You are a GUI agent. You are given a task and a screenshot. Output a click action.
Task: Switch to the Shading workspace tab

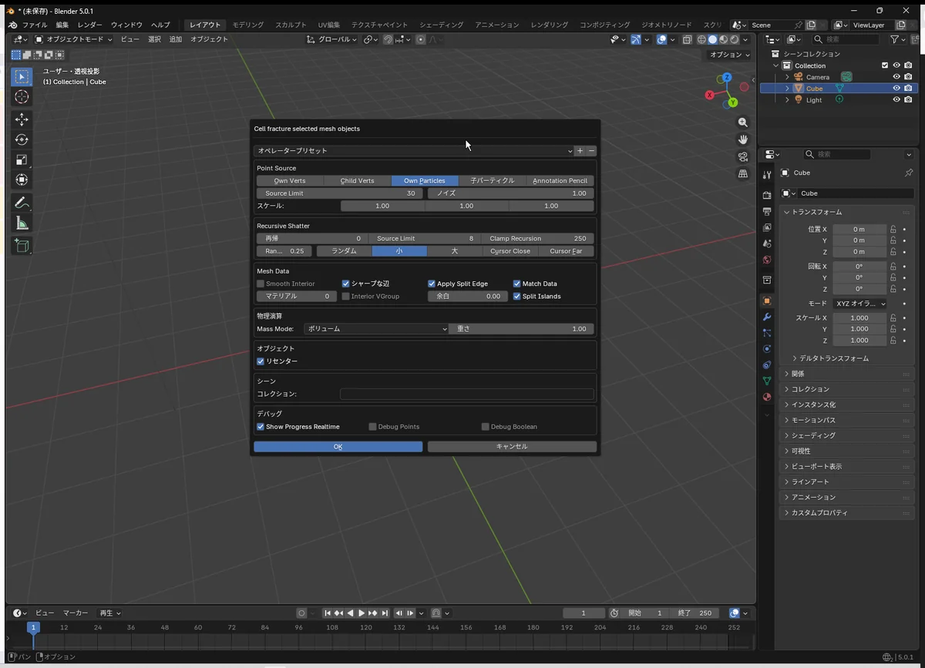point(441,25)
